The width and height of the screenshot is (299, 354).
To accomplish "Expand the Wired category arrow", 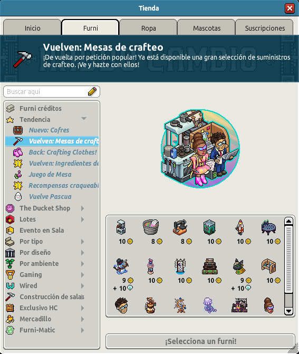I will 83,286.
